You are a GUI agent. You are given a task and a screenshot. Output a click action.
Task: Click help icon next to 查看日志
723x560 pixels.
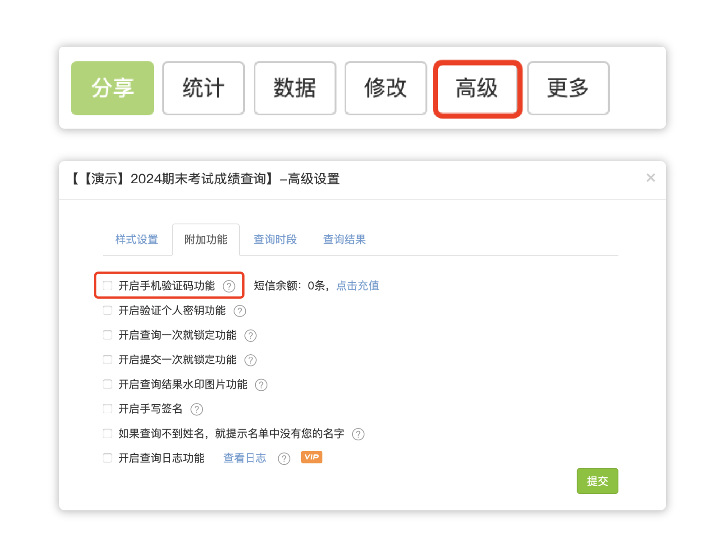284,459
